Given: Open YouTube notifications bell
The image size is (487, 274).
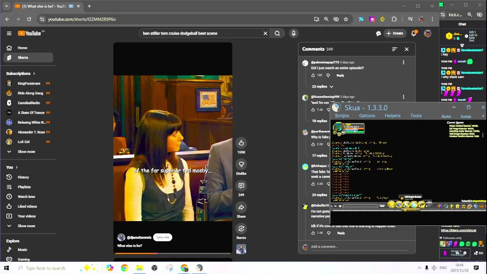Looking at the screenshot, I should pos(414,33).
